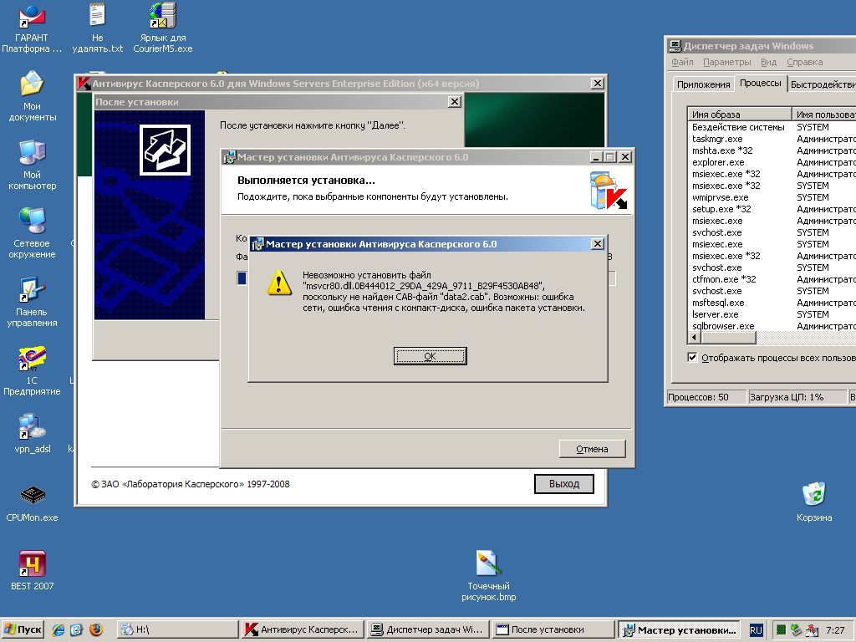Screen dimensions: 856x642
Task: Select the setup.exe *32 process row
Action: click(772, 209)
